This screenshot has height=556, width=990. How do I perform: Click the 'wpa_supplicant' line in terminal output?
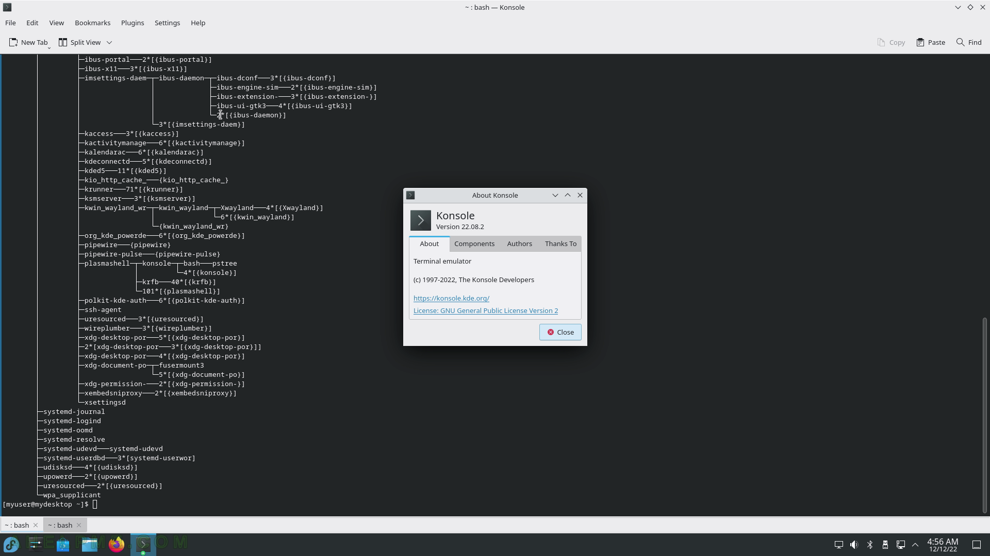coord(72,495)
